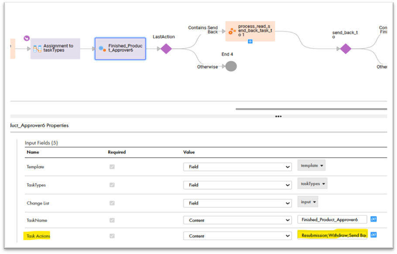This screenshot has width=397, height=254.
Task: Select the send_back_to decision diamond
Action: point(346,49)
